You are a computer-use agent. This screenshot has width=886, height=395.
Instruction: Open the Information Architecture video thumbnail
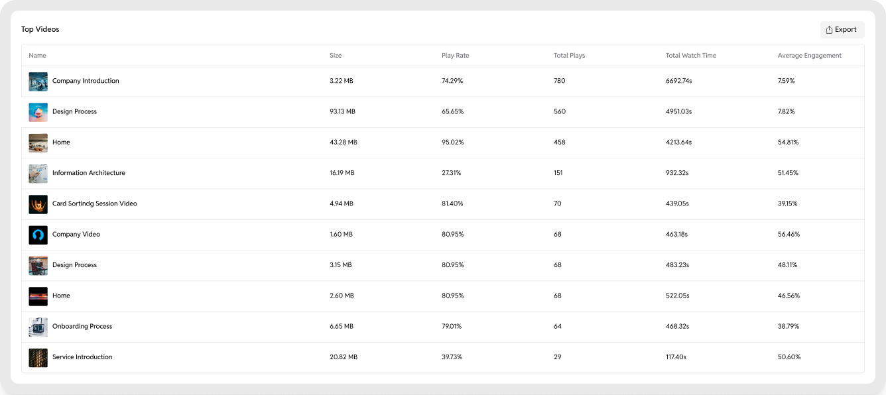(x=38, y=173)
